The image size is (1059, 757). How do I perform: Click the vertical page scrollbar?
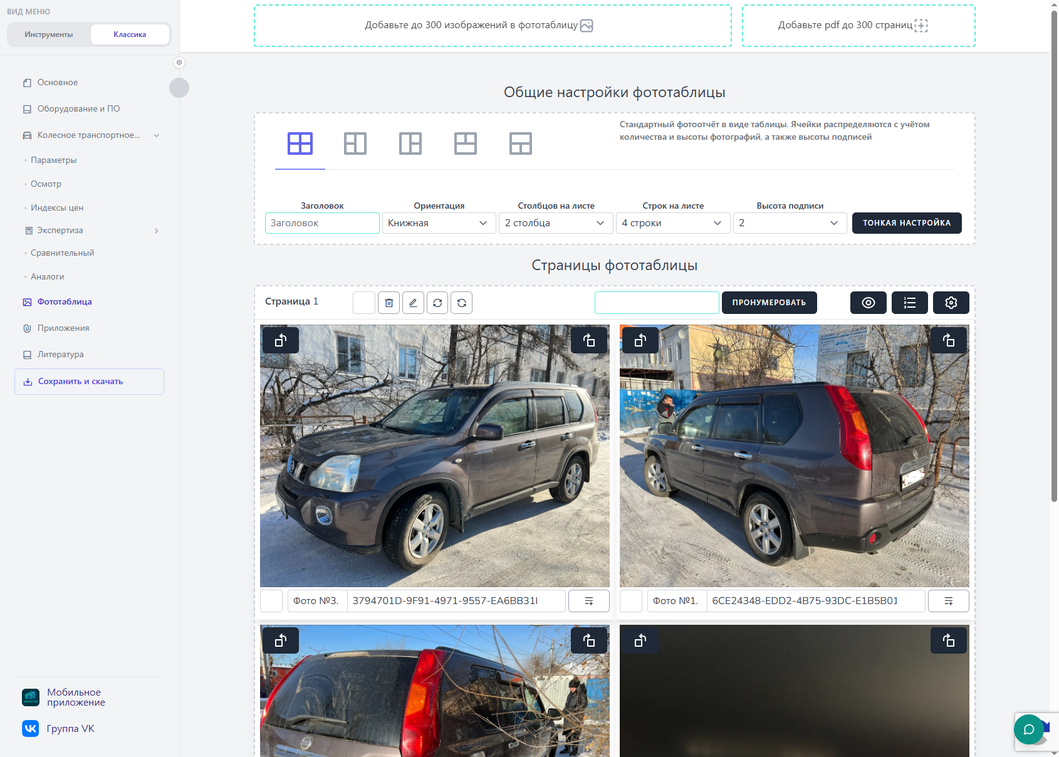[1054, 256]
